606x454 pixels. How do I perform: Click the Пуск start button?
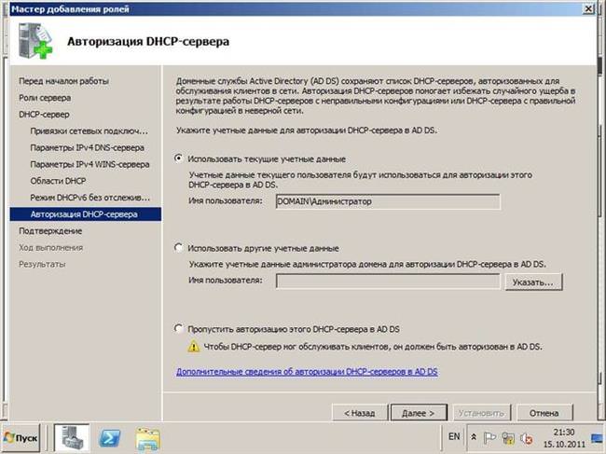point(21,438)
